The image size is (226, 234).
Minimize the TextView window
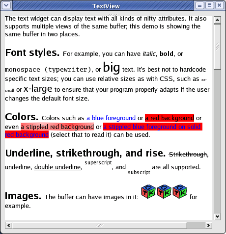(199, 5)
